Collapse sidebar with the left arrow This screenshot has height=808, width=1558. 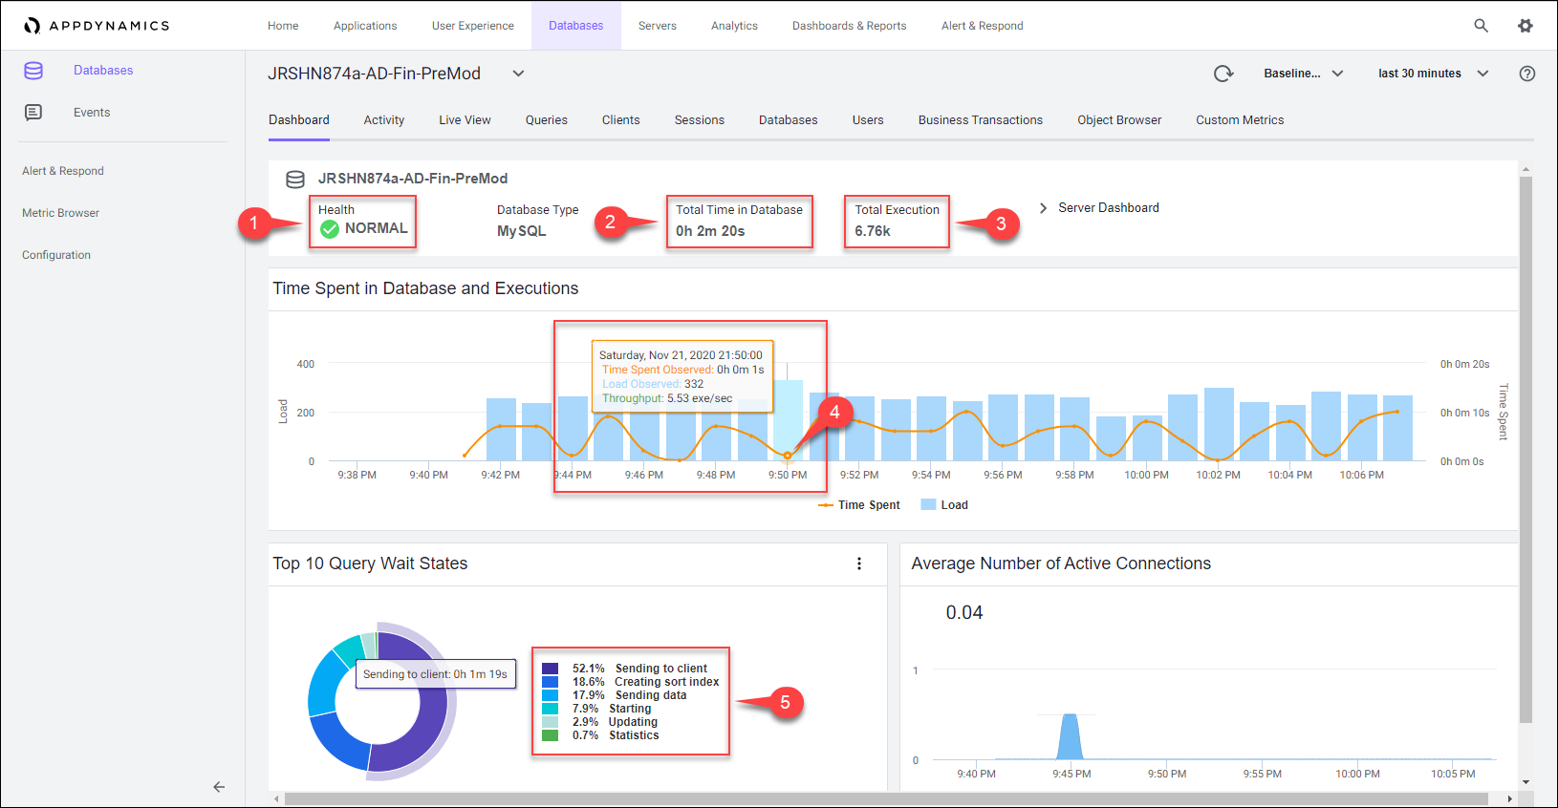pos(219,787)
